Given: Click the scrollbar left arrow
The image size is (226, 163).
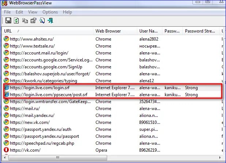Looking at the screenshot, I should point(5,158).
